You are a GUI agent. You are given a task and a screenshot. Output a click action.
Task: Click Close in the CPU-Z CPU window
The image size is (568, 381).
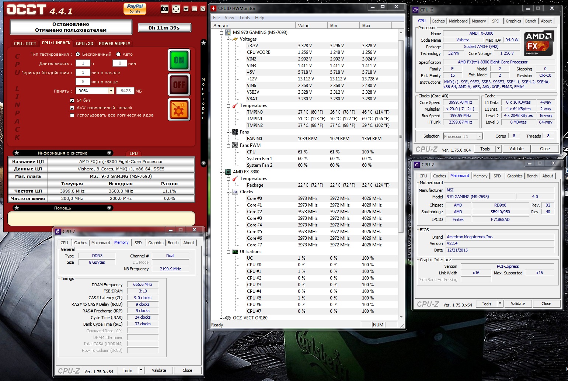click(545, 149)
